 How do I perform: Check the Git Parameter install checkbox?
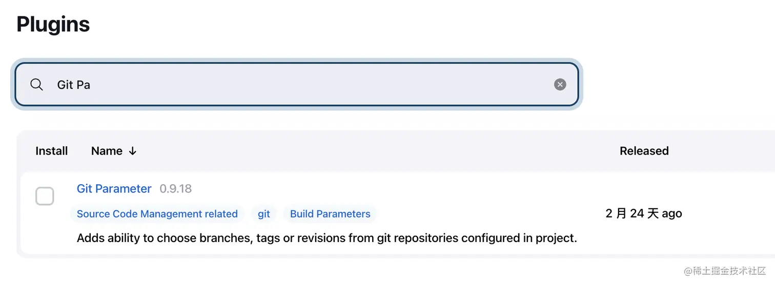(x=45, y=196)
